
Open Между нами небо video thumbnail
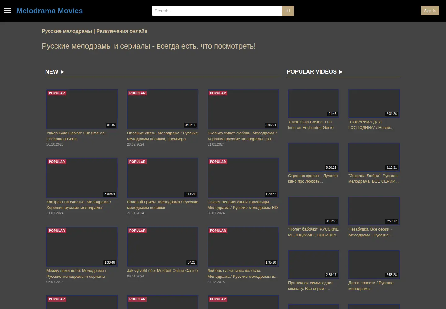(x=82, y=247)
